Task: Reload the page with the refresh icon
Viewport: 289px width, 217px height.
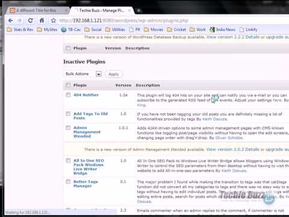Action: (30, 20)
